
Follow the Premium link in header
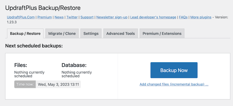[x=45, y=17]
